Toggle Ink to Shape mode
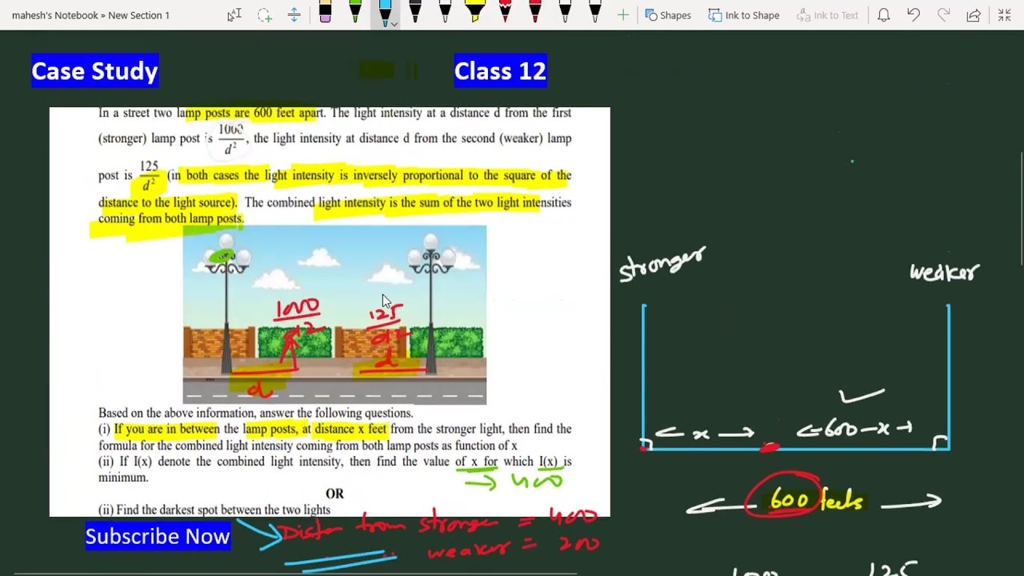The width and height of the screenshot is (1024, 576). pos(744,15)
